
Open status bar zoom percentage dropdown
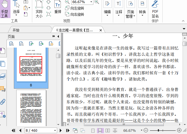coord(141,130)
